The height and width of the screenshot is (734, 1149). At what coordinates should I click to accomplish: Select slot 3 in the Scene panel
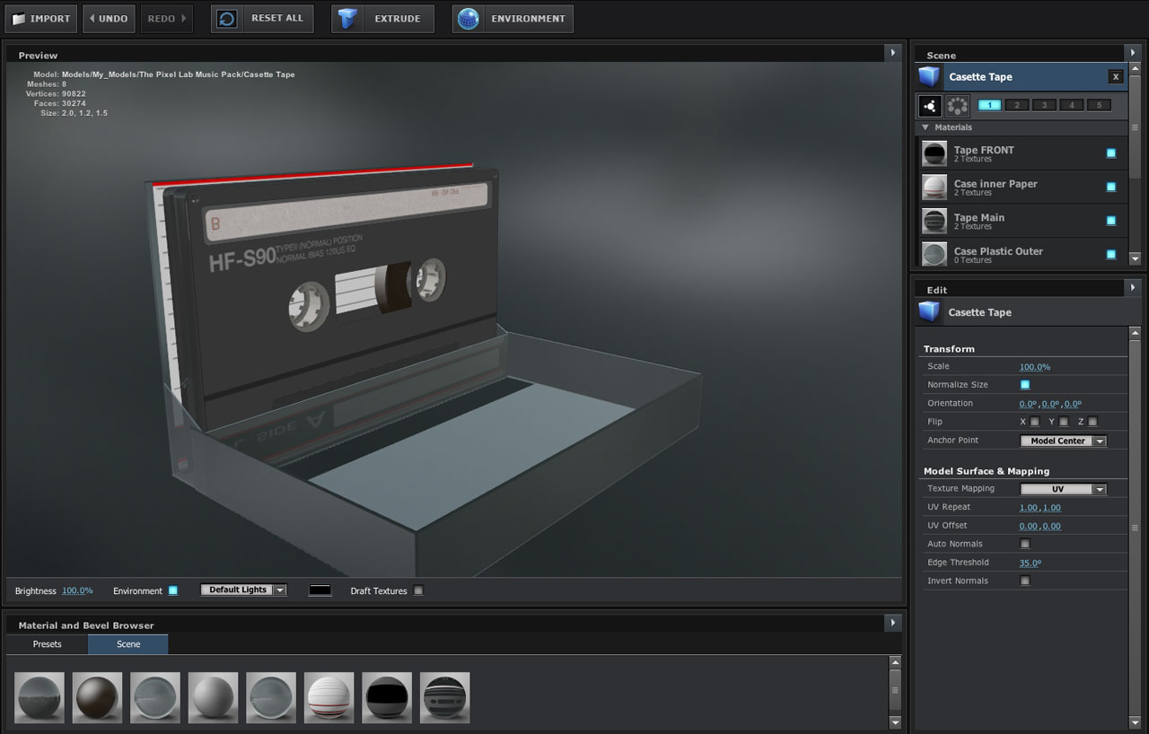pos(1044,105)
